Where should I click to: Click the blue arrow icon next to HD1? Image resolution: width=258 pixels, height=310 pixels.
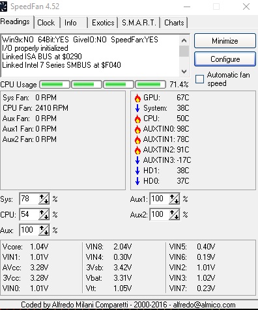(137, 171)
